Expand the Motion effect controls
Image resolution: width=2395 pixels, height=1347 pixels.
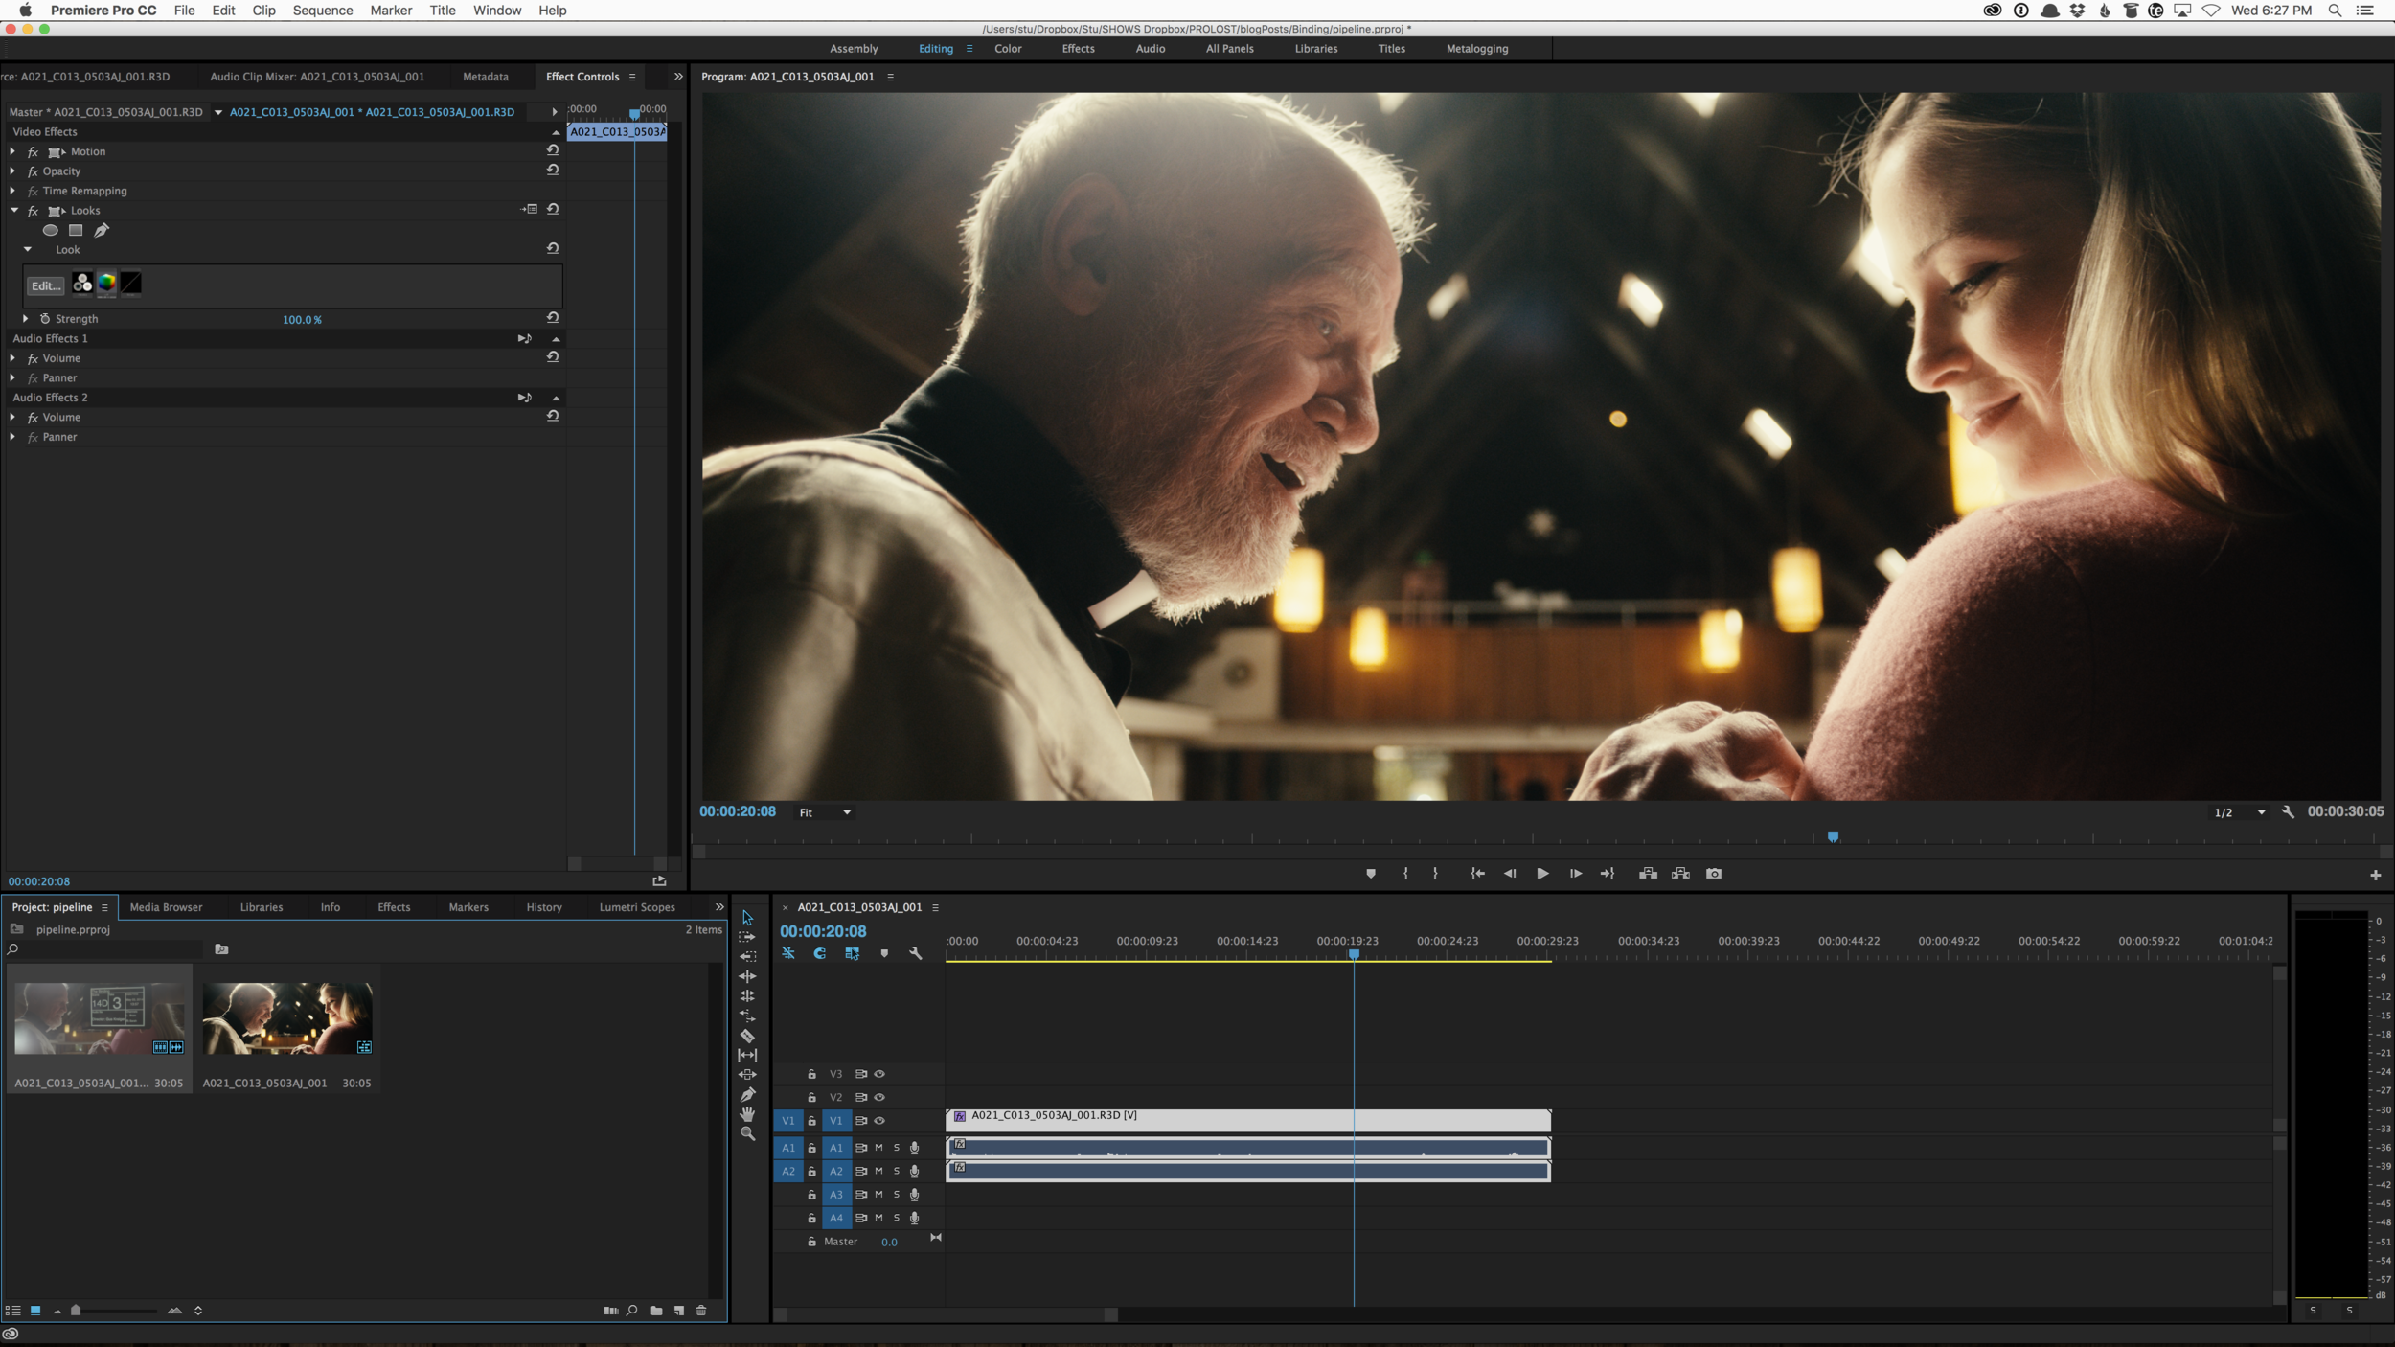coord(13,151)
